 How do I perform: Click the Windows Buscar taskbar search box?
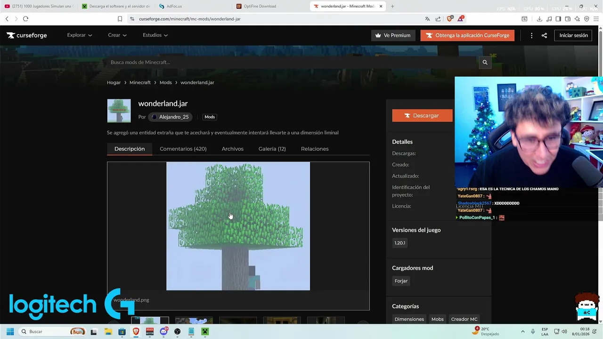pos(53,331)
